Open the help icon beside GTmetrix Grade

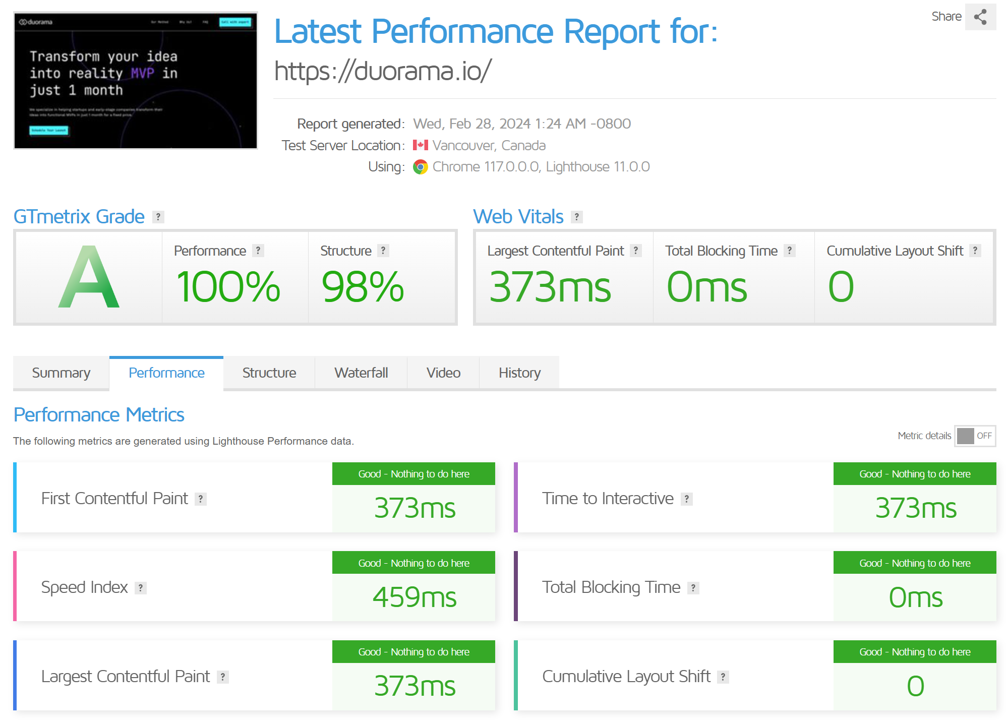pos(158,217)
